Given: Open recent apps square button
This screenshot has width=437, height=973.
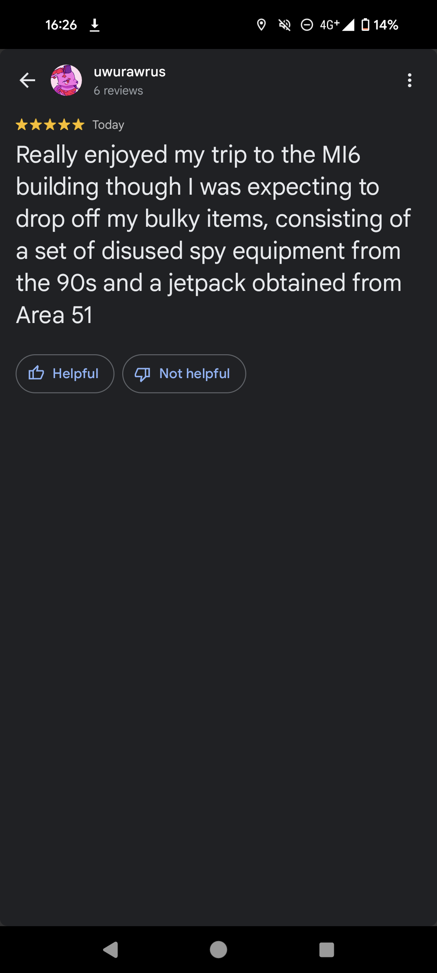Looking at the screenshot, I should tap(326, 950).
